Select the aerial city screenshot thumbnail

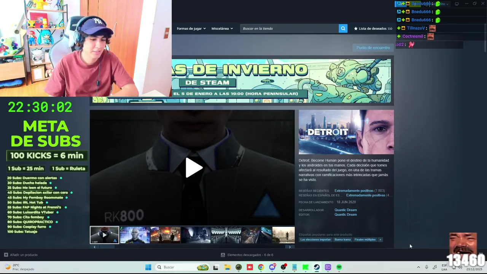pos(256,235)
